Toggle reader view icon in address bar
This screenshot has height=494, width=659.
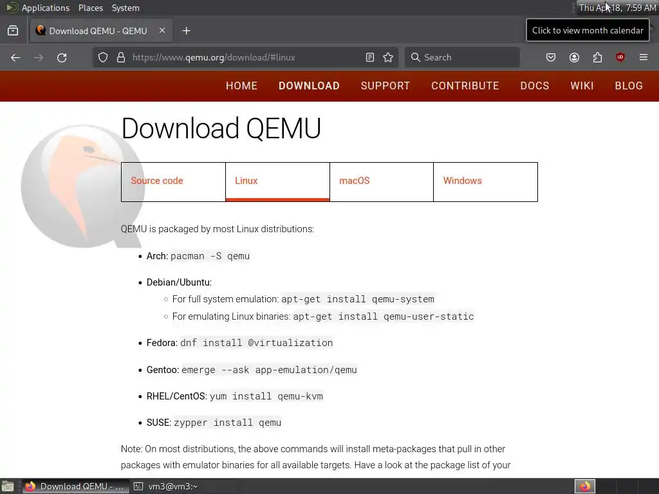[370, 57]
